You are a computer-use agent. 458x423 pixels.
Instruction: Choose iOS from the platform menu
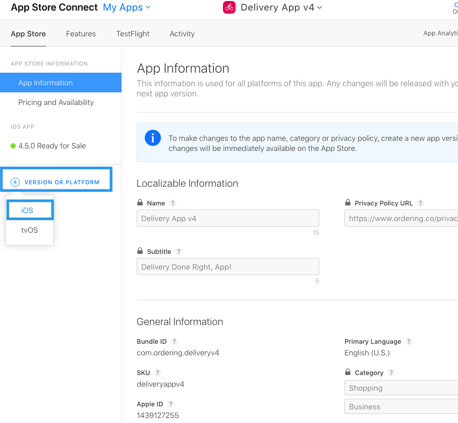pos(27,210)
